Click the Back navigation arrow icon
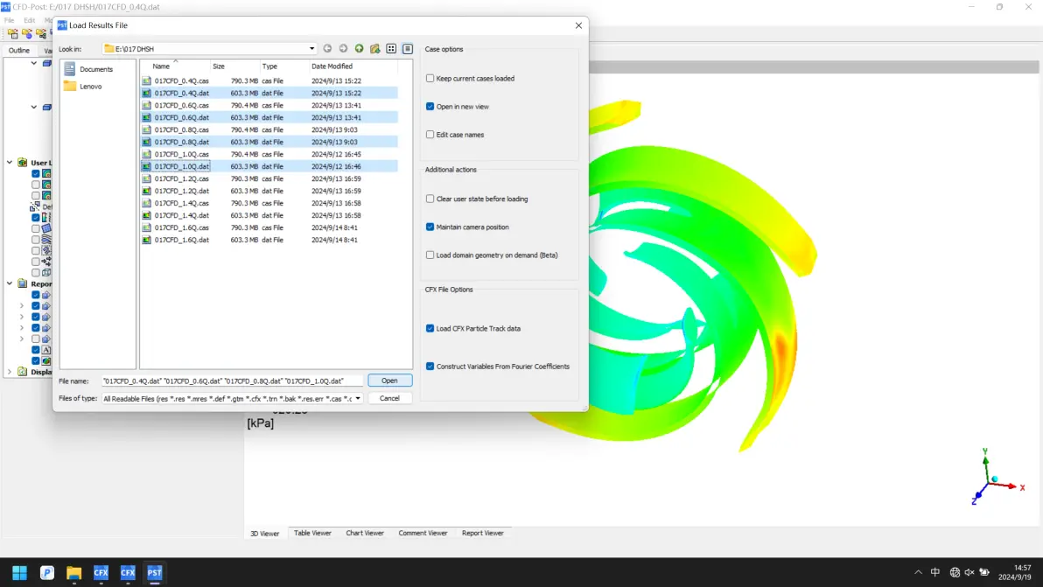This screenshot has height=587, width=1043. [327, 48]
